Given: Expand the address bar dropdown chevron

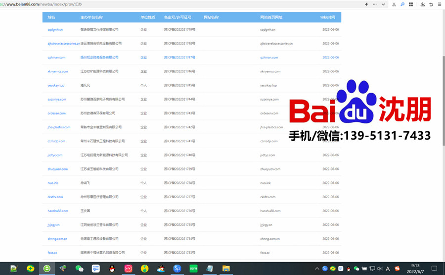Looking at the screenshot, I should 383,4.
